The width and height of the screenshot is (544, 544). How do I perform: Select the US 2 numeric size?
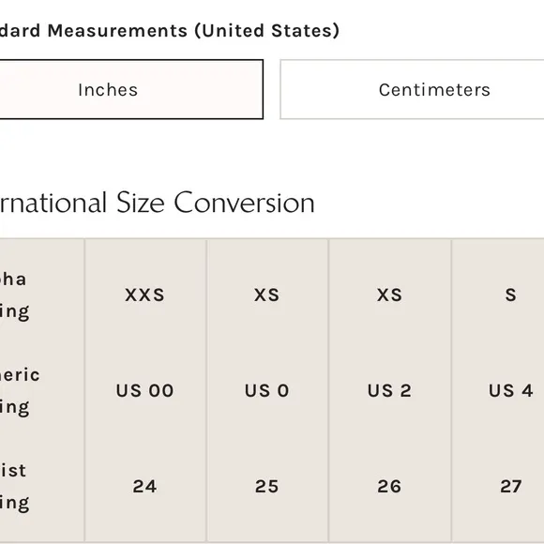389,391
